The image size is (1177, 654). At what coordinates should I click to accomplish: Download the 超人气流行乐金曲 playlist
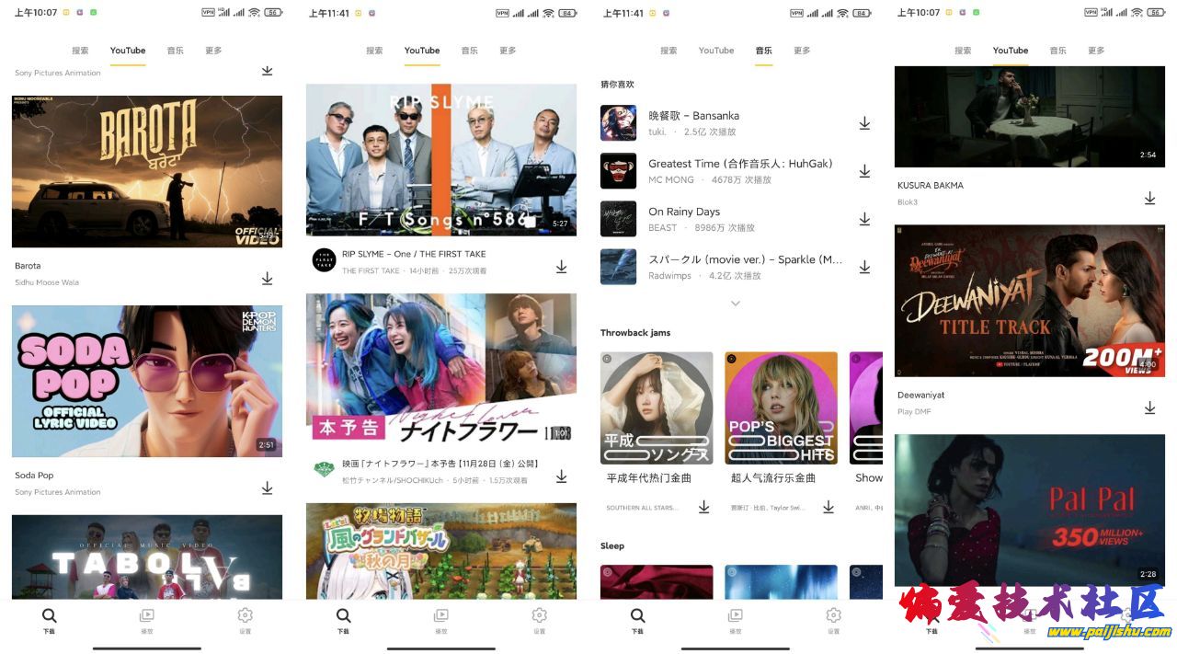tap(828, 507)
